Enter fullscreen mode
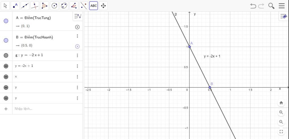The image size is (289, 139). (281, 132)
